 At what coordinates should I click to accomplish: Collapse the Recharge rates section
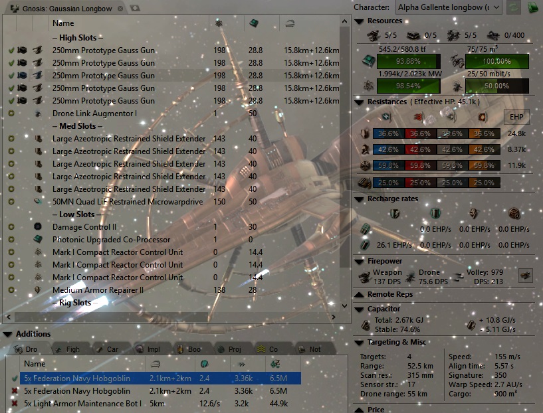(359, 199)
